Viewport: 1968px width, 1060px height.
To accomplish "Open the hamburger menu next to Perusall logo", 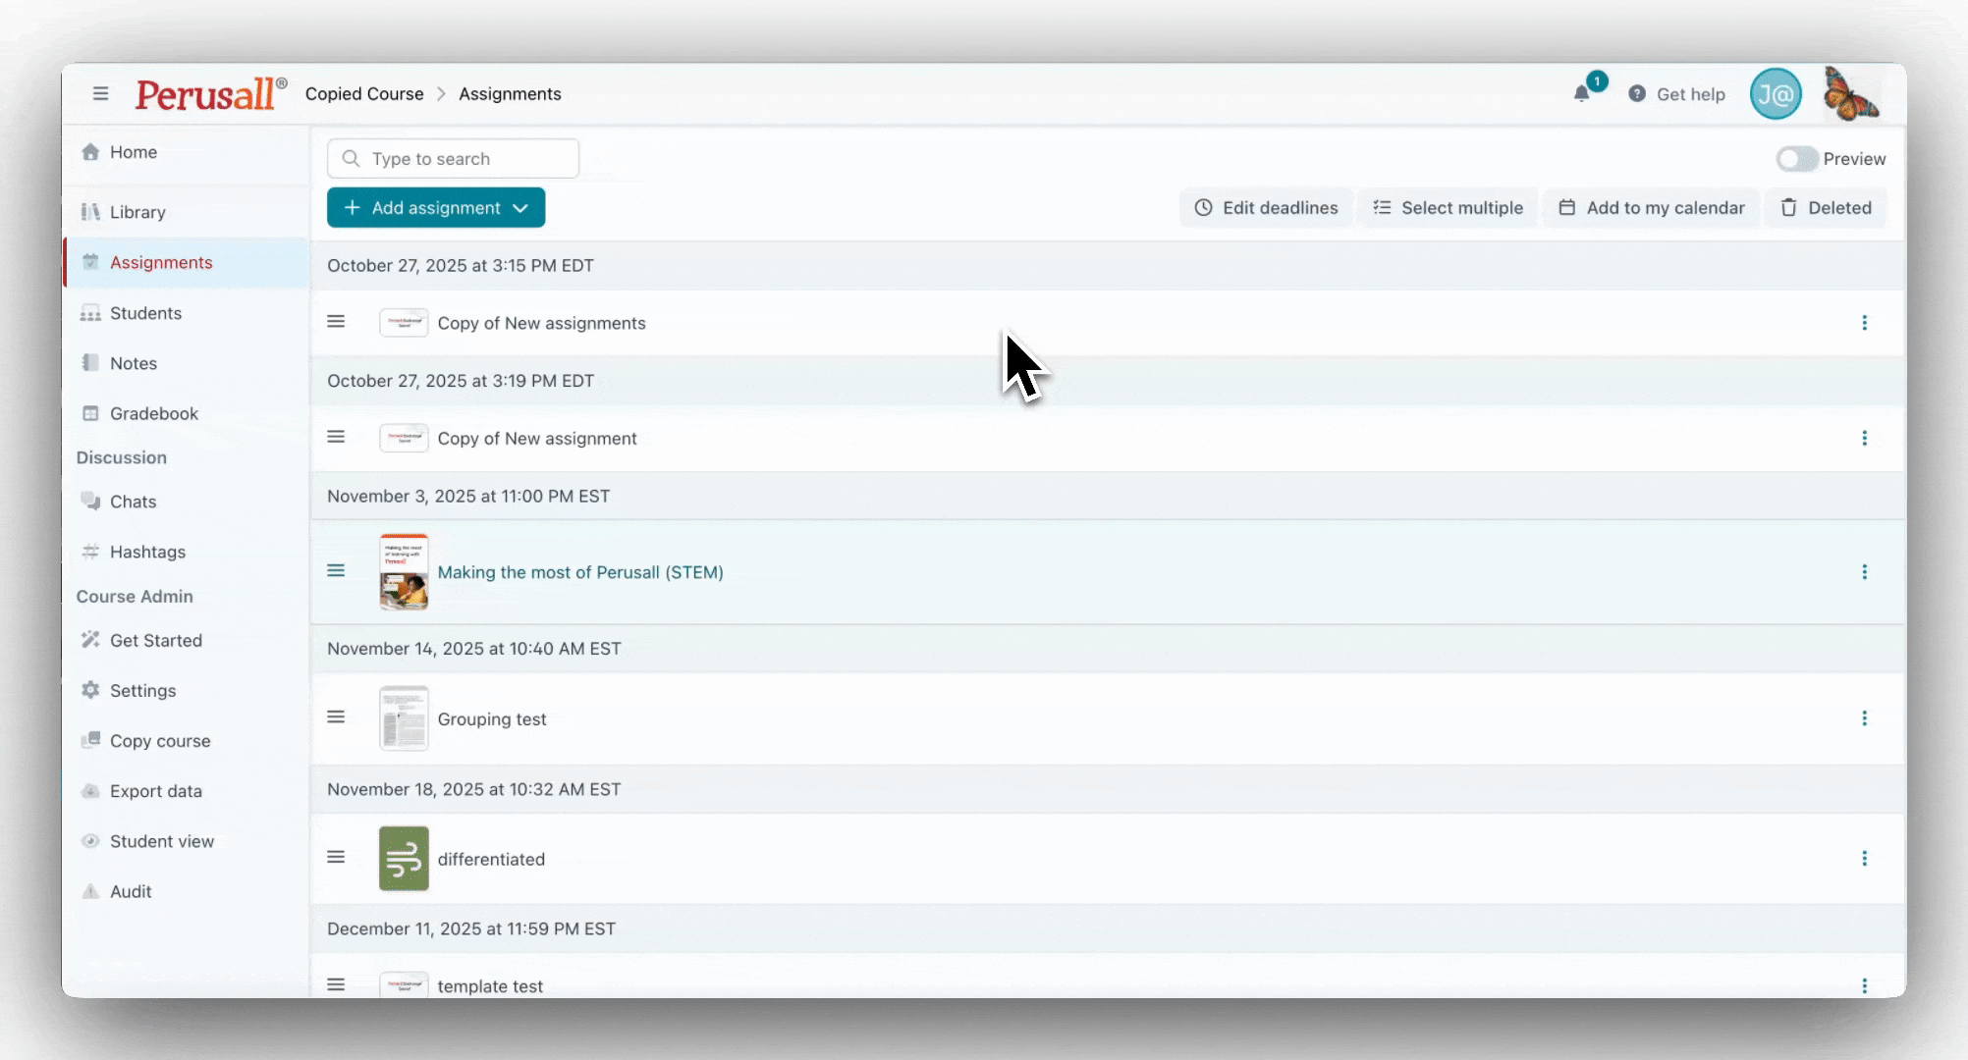I will 100,94.
